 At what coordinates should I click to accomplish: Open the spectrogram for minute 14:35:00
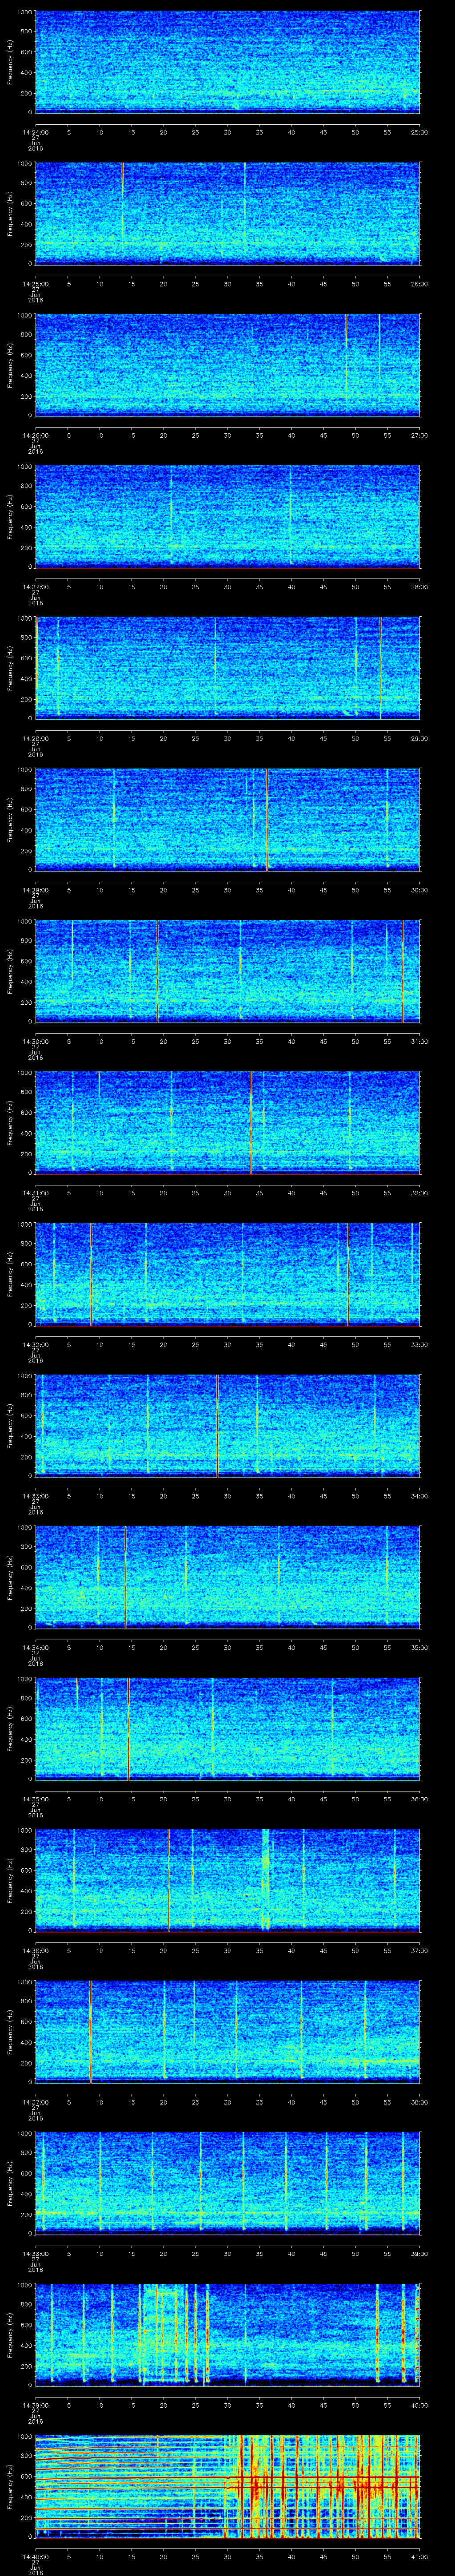point(228,1728)
